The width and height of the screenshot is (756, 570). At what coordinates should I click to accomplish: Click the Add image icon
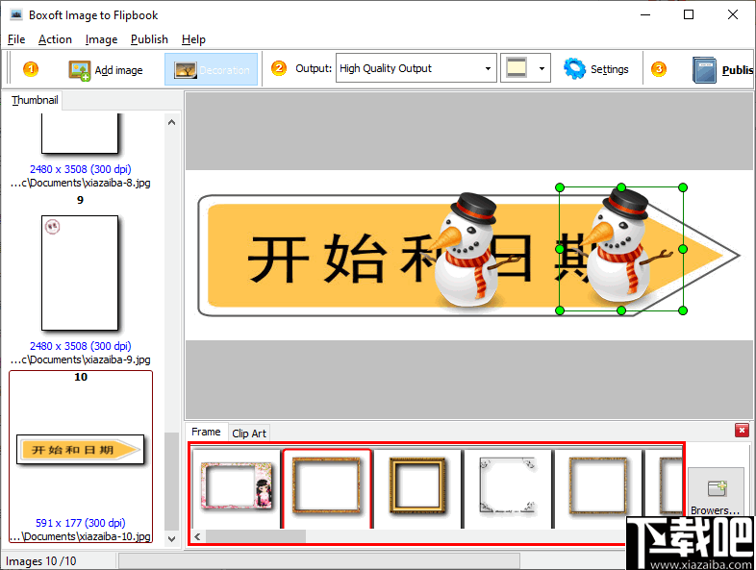click(79, 70)
